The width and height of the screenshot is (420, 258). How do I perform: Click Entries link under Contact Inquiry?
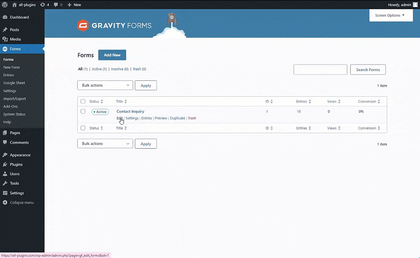click(147, 118)
